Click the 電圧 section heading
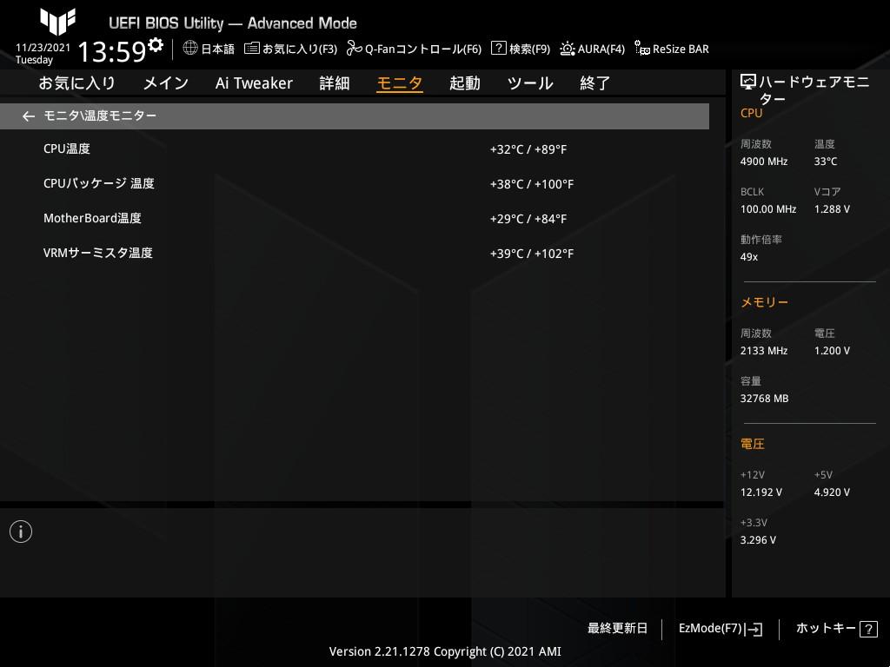The image size is (890, 667). [x=753, y=444]
